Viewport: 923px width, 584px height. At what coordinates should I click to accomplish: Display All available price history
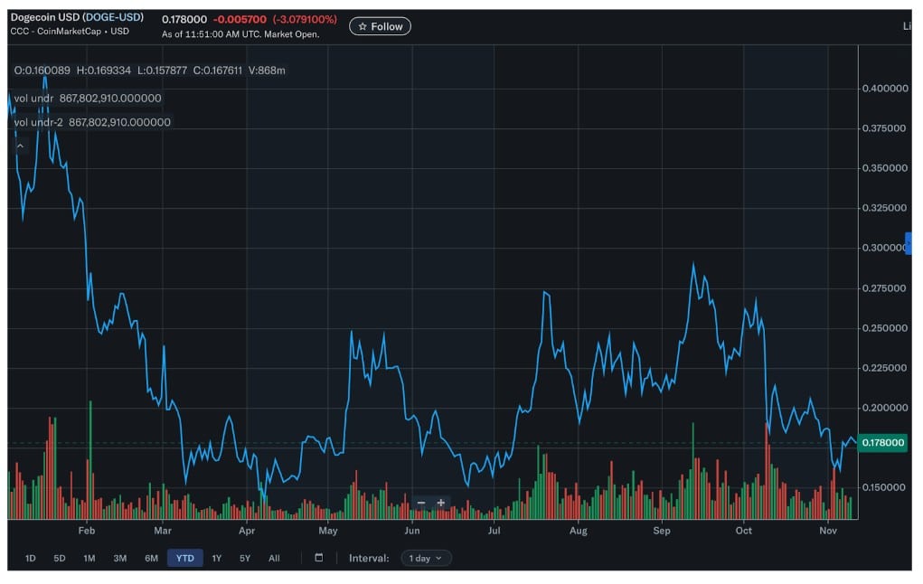[x=274, y=558]
